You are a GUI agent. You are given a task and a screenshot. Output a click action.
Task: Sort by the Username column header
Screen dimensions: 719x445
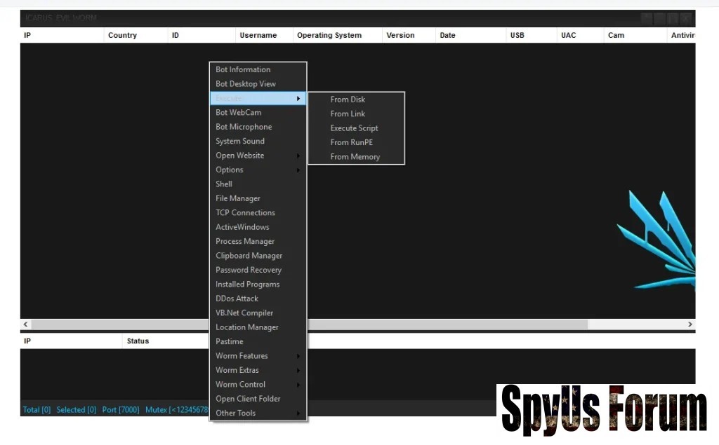pyautogui.click(x=258, y=35)
